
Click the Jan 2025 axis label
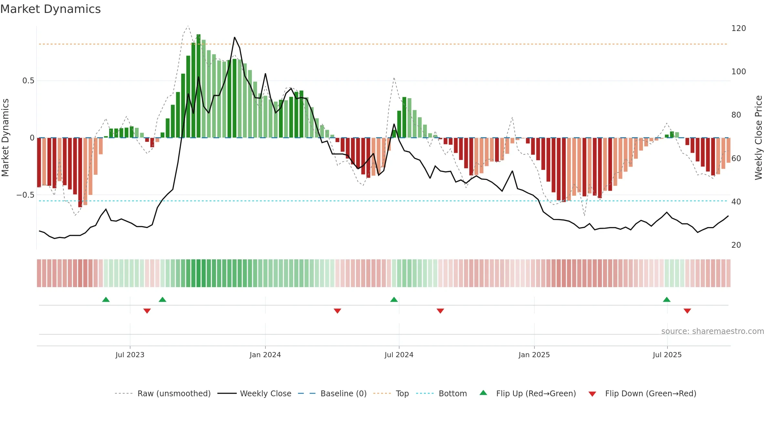point(534,355)
